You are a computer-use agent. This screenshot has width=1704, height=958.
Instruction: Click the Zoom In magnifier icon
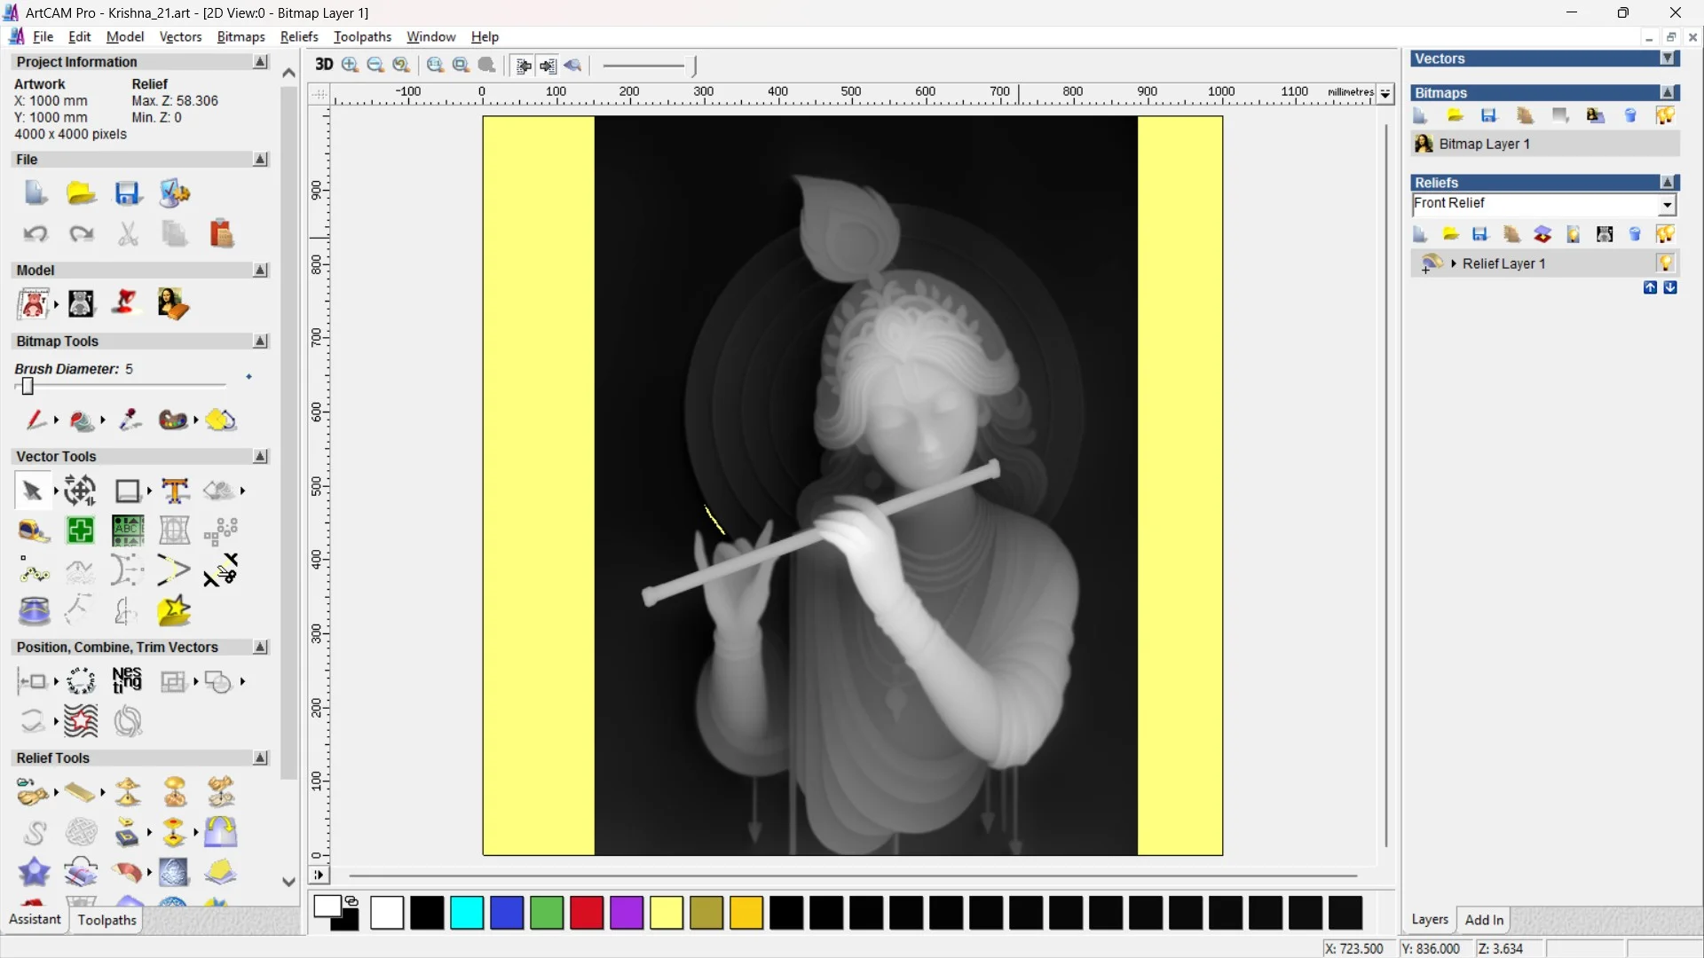tap(351, 65)
